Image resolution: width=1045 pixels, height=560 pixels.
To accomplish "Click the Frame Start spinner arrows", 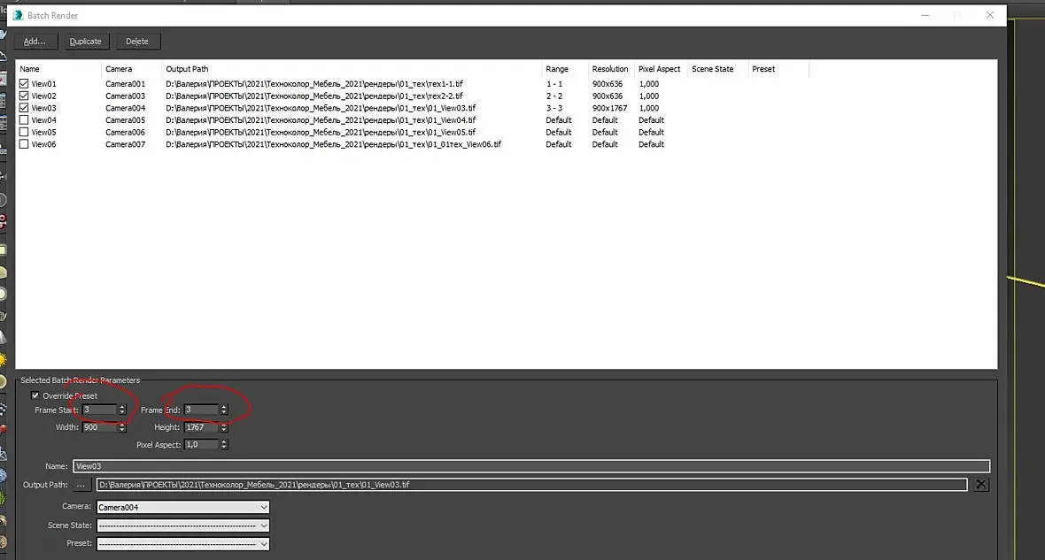I will coord(122,410).
